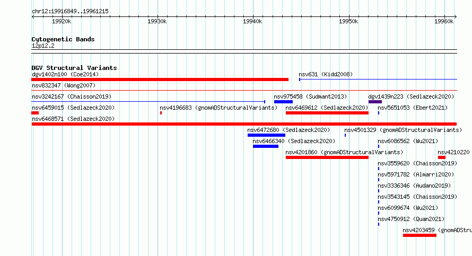
Task: Select the red nsv4201860 variant bar
Action: coord(327,157)
